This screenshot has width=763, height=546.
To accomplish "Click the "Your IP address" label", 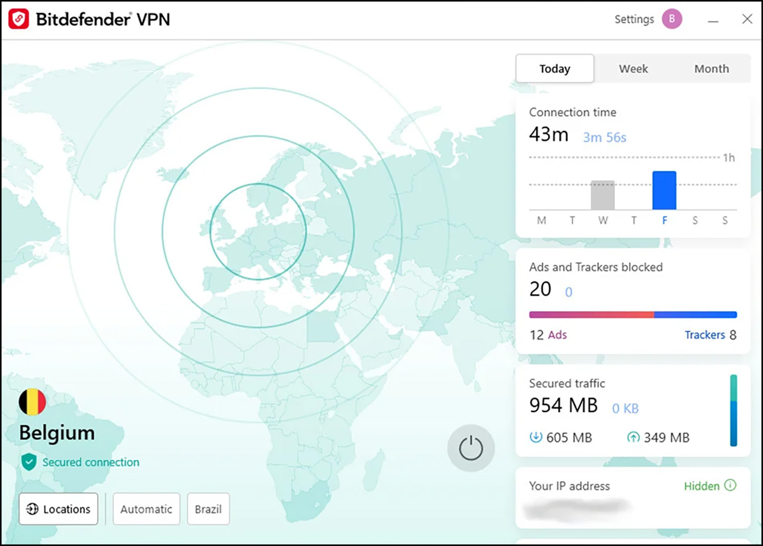I will coord(569,486).
